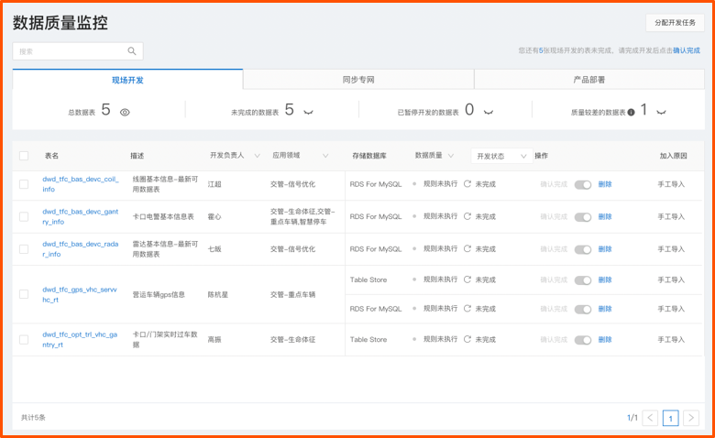Open table dwd_tfc_opt_trl_vhc_gantry_rt link
This screenshot has width=715, height=438.
click(80, 340)
